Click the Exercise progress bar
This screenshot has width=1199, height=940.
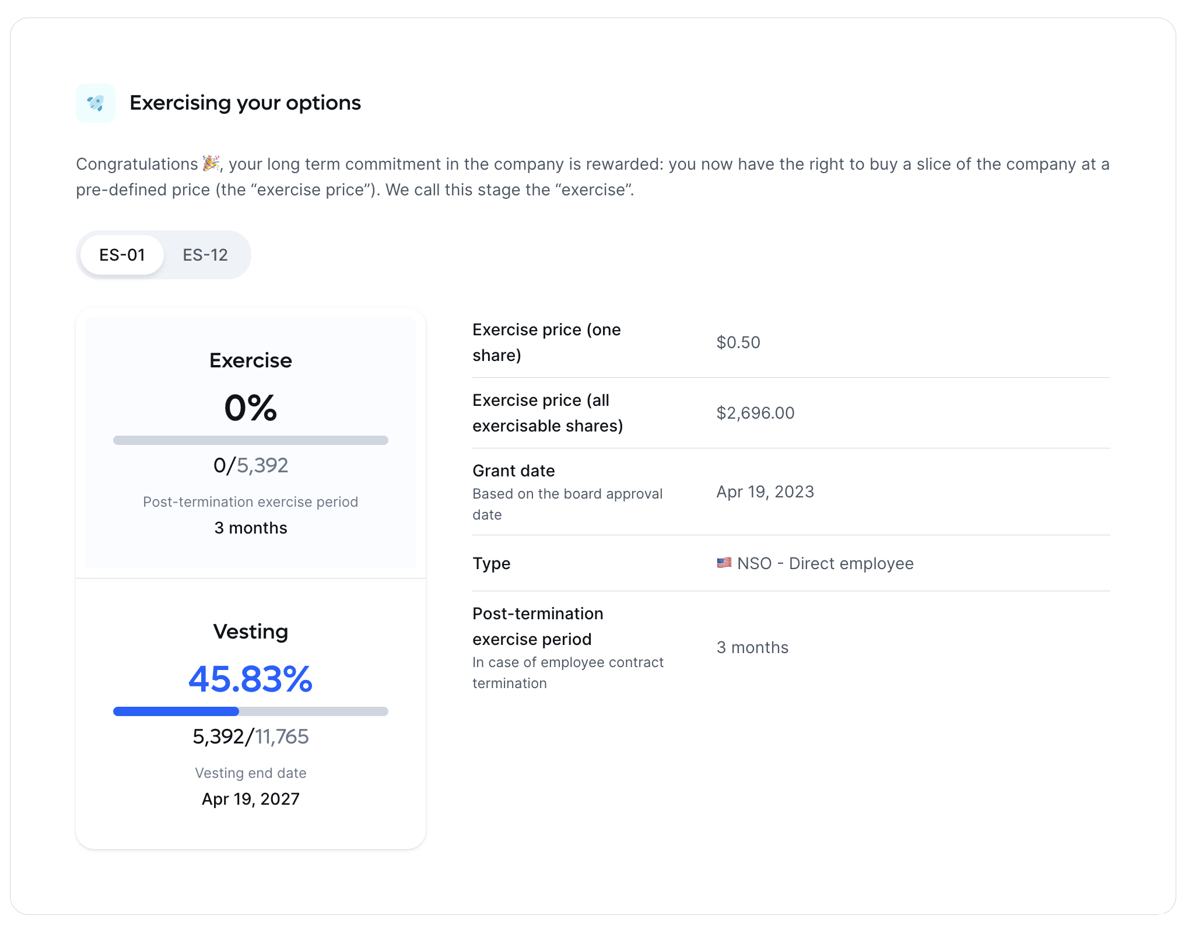[x=251, y=440]
